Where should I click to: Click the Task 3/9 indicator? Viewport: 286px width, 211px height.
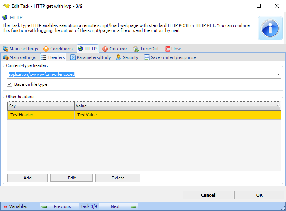click(x=89, y=206)
